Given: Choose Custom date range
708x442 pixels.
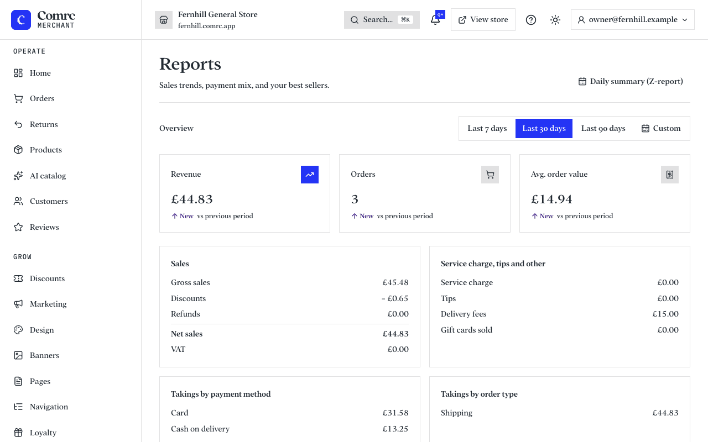Looking at the screenshot, I should (661, 128).
